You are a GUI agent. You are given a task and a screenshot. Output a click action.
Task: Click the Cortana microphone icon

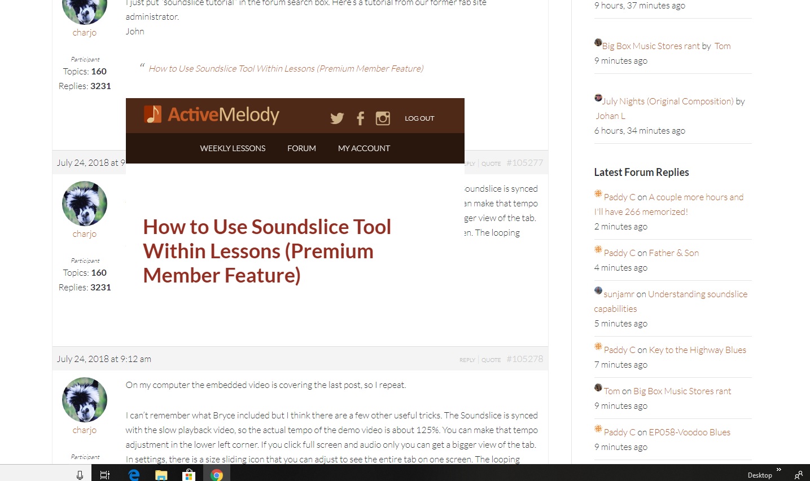coord(80,475)
